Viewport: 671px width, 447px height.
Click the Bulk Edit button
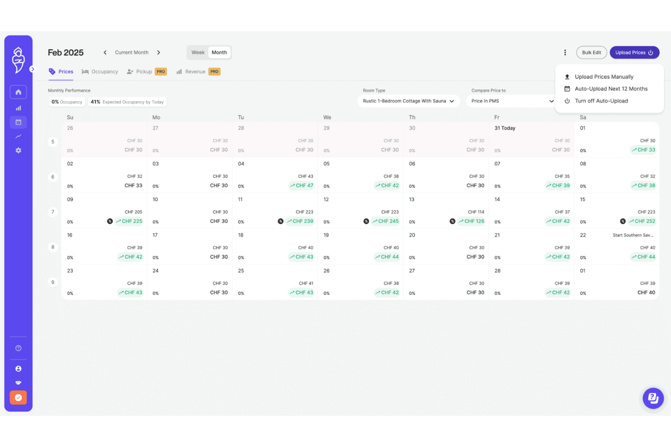click(591, 52)
